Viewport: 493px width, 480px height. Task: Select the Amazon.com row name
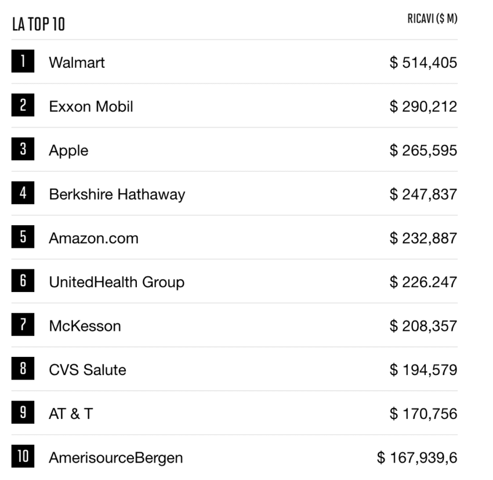click(x=94, y=238)
